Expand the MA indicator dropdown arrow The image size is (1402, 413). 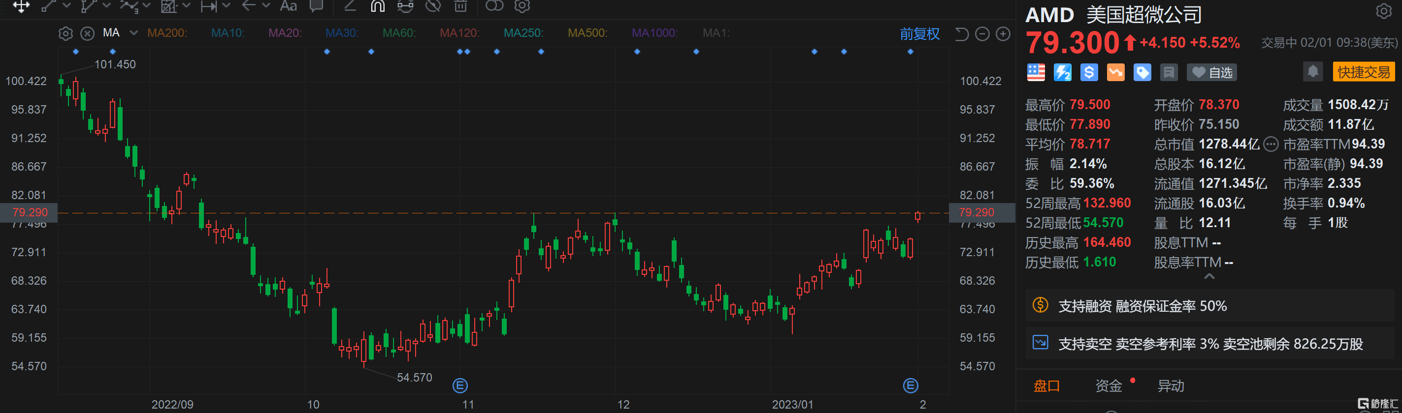pyautogui.click(x=133, y=33)
